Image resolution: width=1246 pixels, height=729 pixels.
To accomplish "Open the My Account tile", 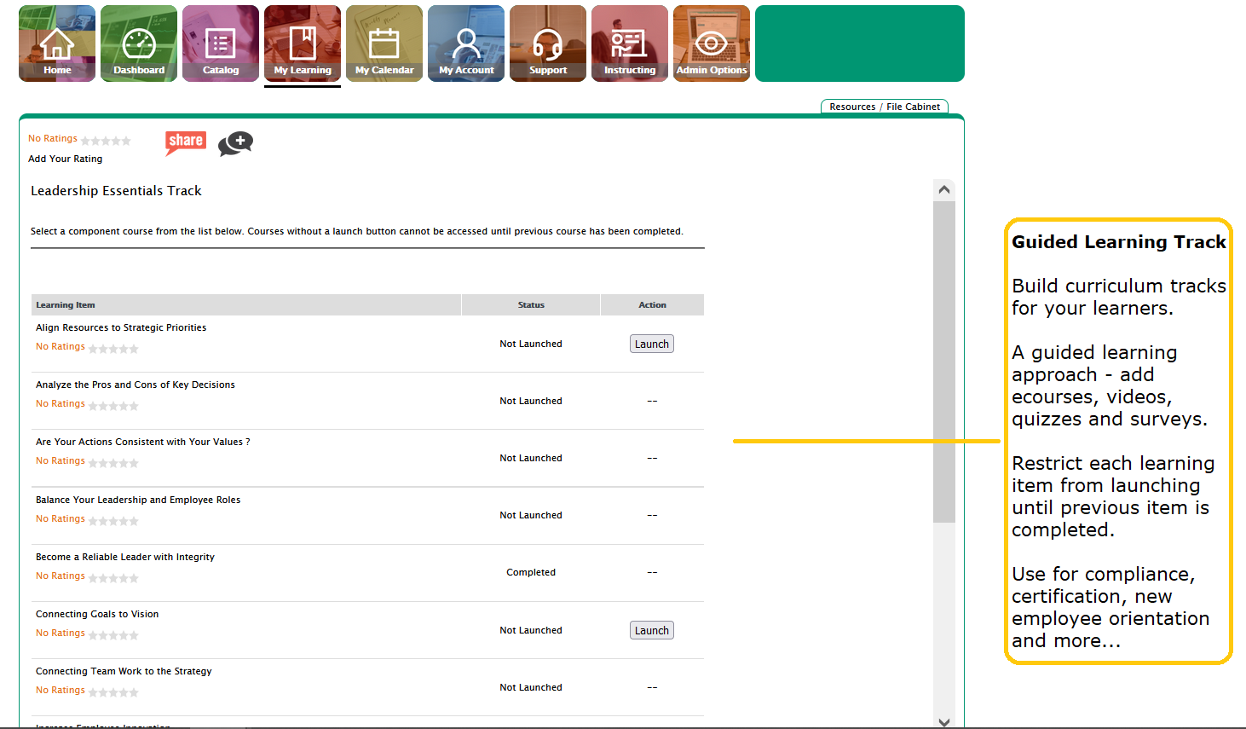I will 466,43.
